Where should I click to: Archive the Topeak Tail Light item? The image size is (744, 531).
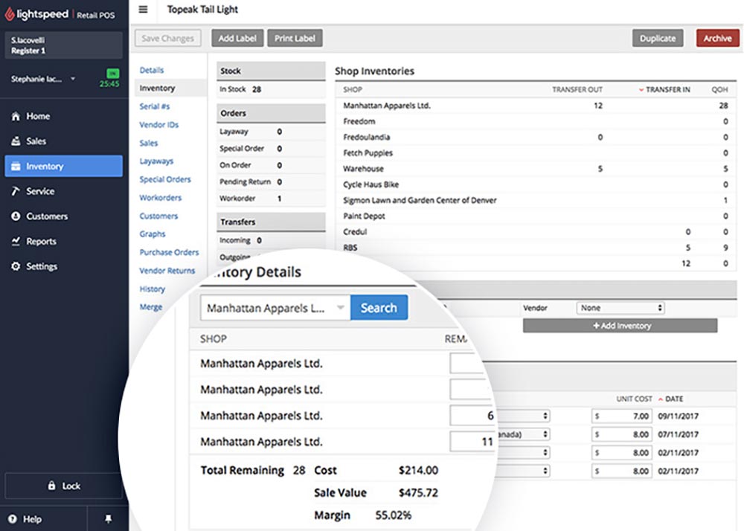coord(717,39)
